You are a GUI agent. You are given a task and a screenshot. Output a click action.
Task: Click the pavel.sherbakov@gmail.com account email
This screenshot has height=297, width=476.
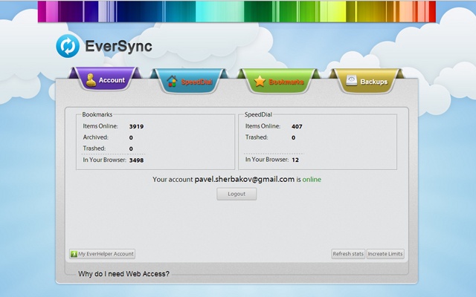(x=245, y=180)
